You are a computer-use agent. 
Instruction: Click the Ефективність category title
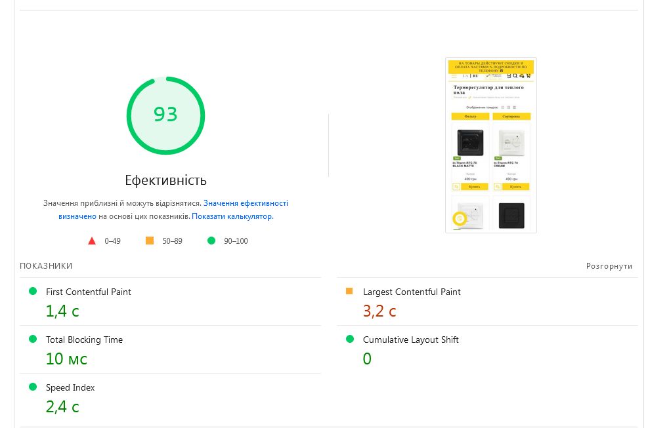(x=165, y=180)
